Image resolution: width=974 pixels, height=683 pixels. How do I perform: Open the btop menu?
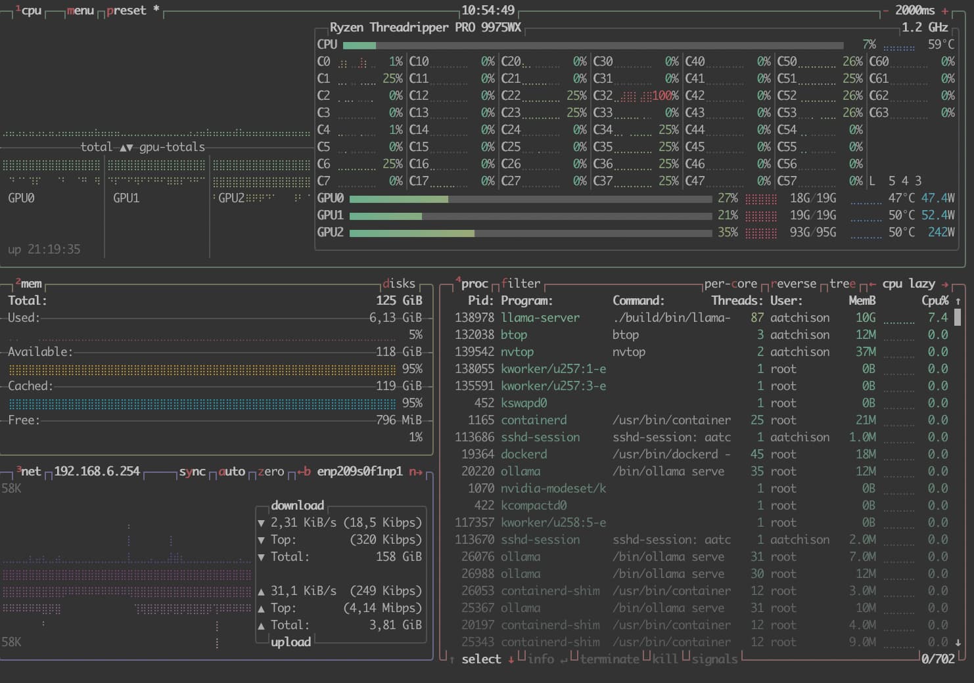80,11
